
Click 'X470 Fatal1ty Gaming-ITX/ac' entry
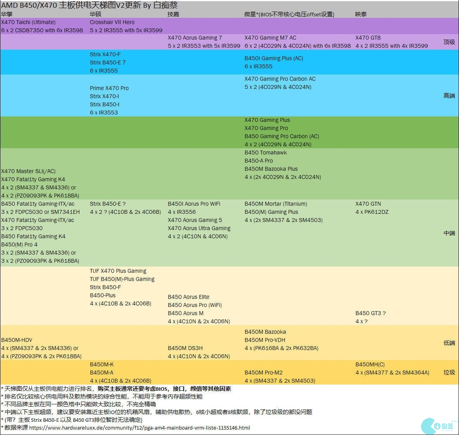coord(38,220)
